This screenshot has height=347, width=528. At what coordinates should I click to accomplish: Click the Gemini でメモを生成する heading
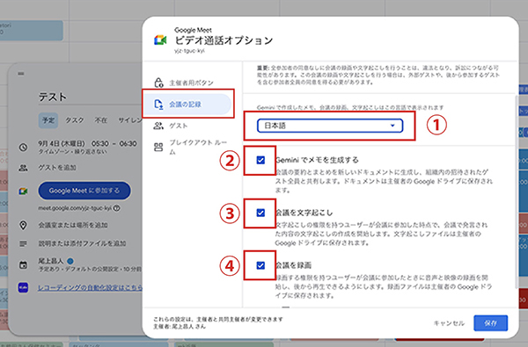point(317,160)
